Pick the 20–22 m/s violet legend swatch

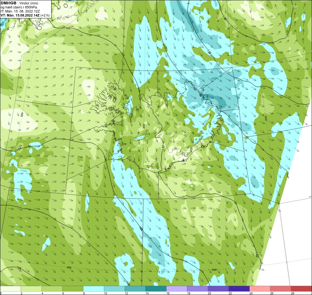(218, 289)
